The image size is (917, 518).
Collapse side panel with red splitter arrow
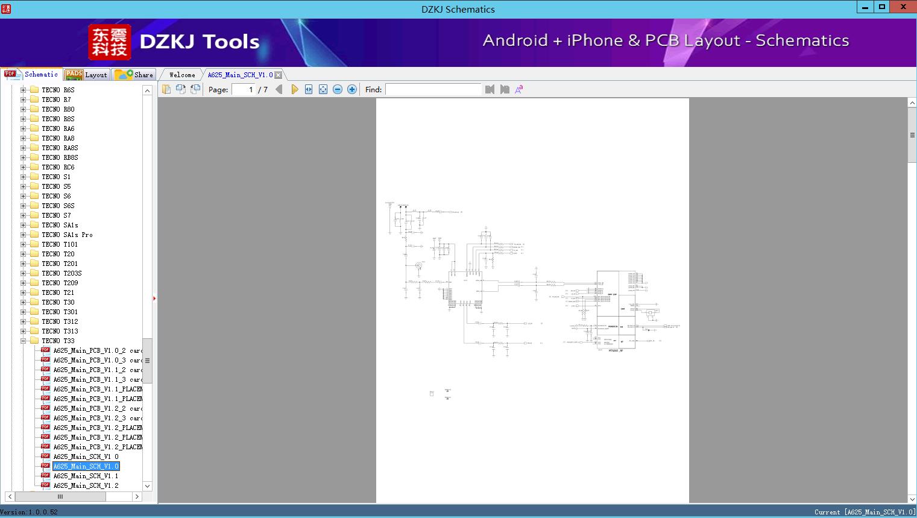[154, 298]
